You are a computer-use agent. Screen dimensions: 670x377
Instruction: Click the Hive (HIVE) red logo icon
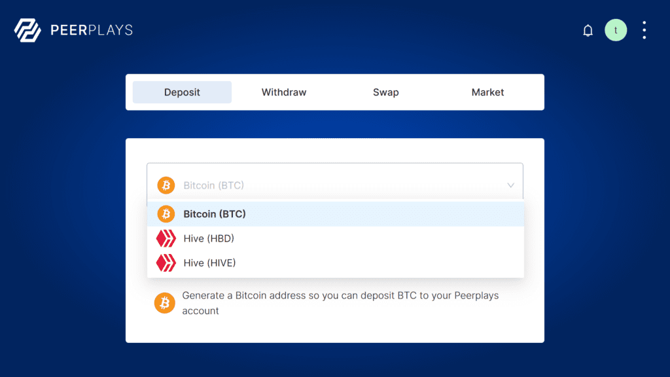[166, 263]
